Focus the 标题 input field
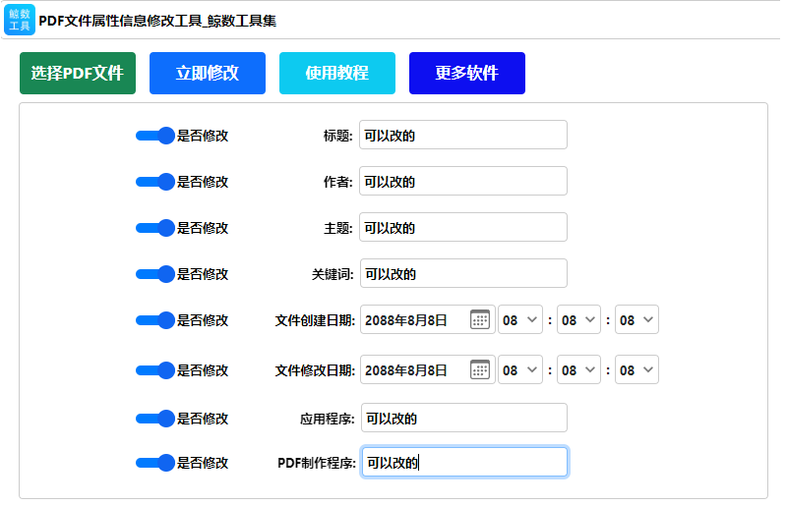 [x=463, y=135]
